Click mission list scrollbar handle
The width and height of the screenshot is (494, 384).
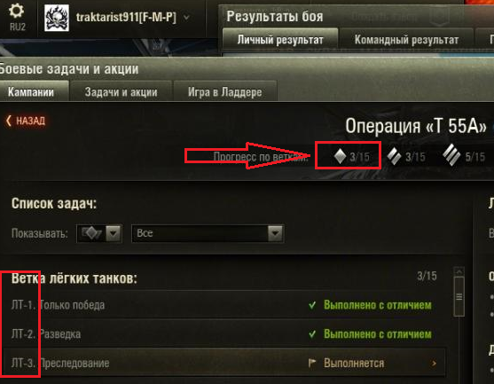point(459,296)
